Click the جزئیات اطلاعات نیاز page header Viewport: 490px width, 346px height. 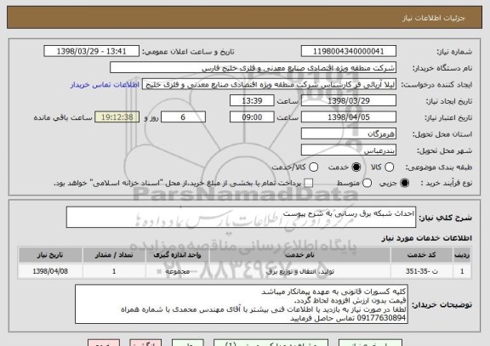coord(434,18)
